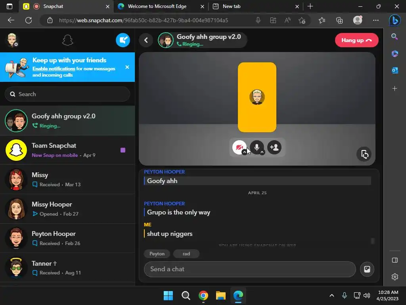The height and width of the screenshot is (305, 406).
Task: Open Outlook in Edge sidebar
Action: [x=395, y=70]
